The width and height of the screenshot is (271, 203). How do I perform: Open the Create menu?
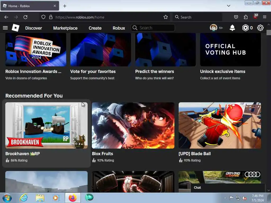pyautogui.click(x=95, y=28)
